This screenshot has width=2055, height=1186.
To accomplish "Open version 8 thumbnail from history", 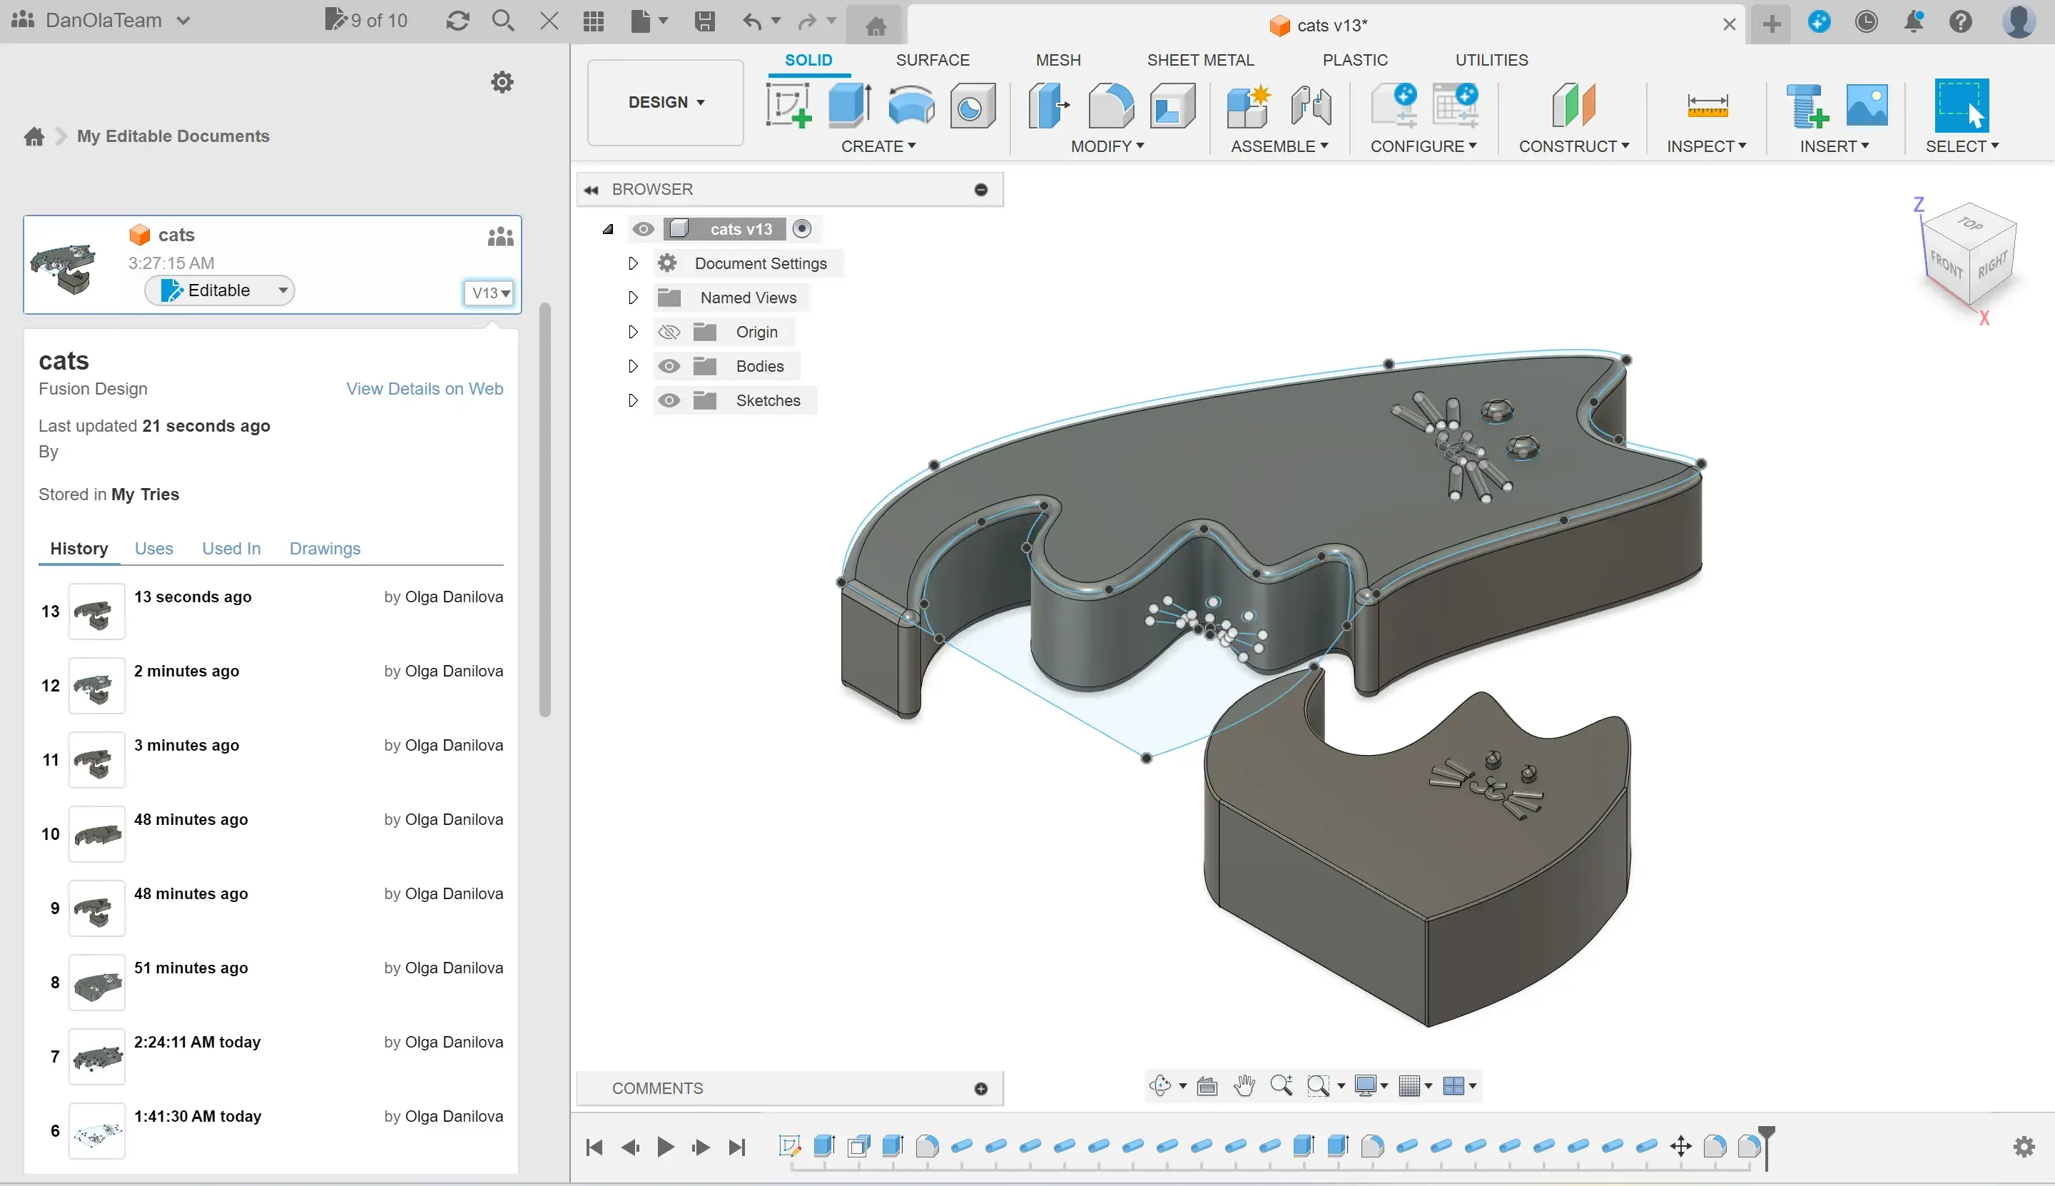I will pos(96,983).
